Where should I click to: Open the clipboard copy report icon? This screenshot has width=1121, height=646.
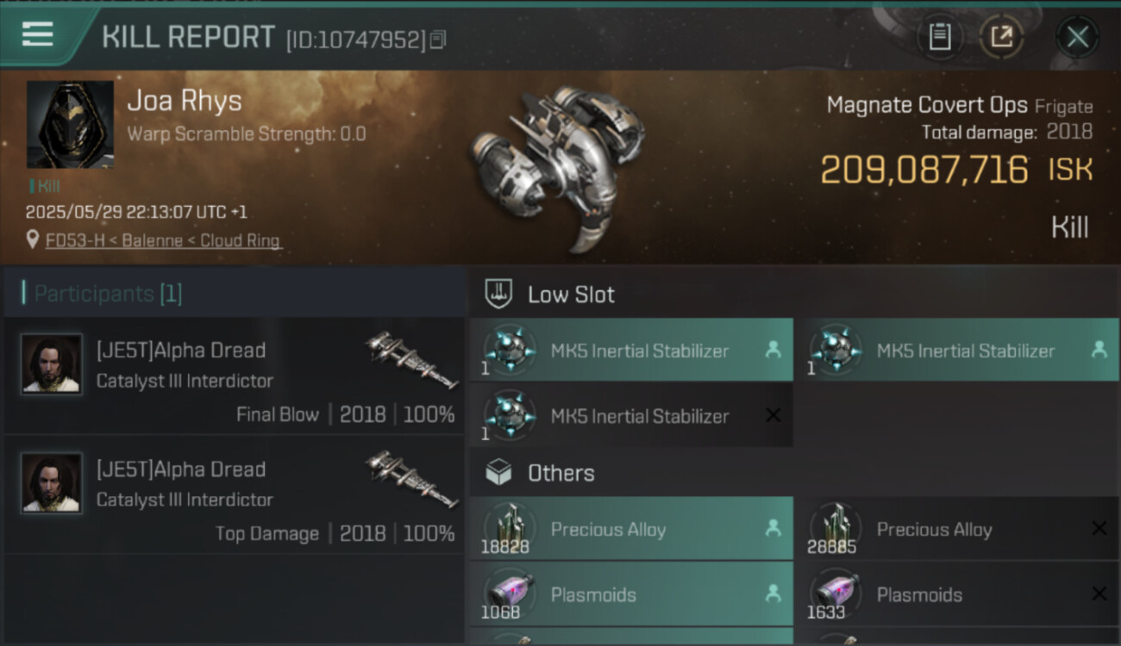(x=939, y=37)
